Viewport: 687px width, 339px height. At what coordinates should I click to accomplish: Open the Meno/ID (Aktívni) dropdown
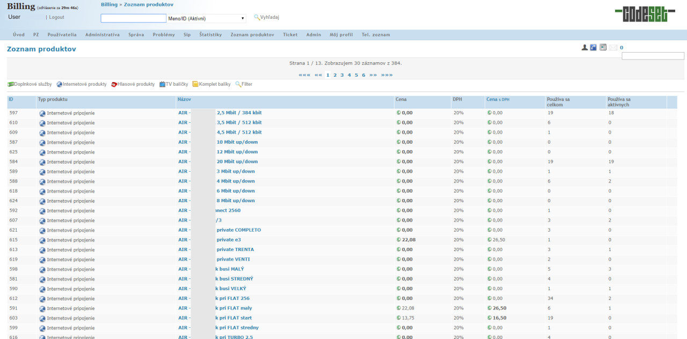pyautogui.click(x=206, y=18)
